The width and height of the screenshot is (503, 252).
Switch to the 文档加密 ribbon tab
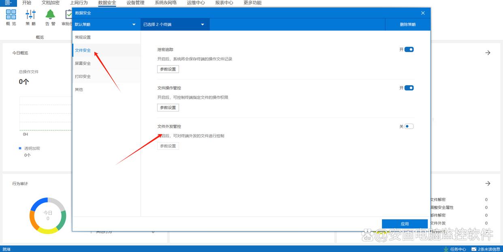(51, 3)
